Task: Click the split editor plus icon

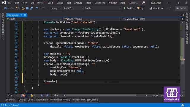Action: click(x=183, y=19)
